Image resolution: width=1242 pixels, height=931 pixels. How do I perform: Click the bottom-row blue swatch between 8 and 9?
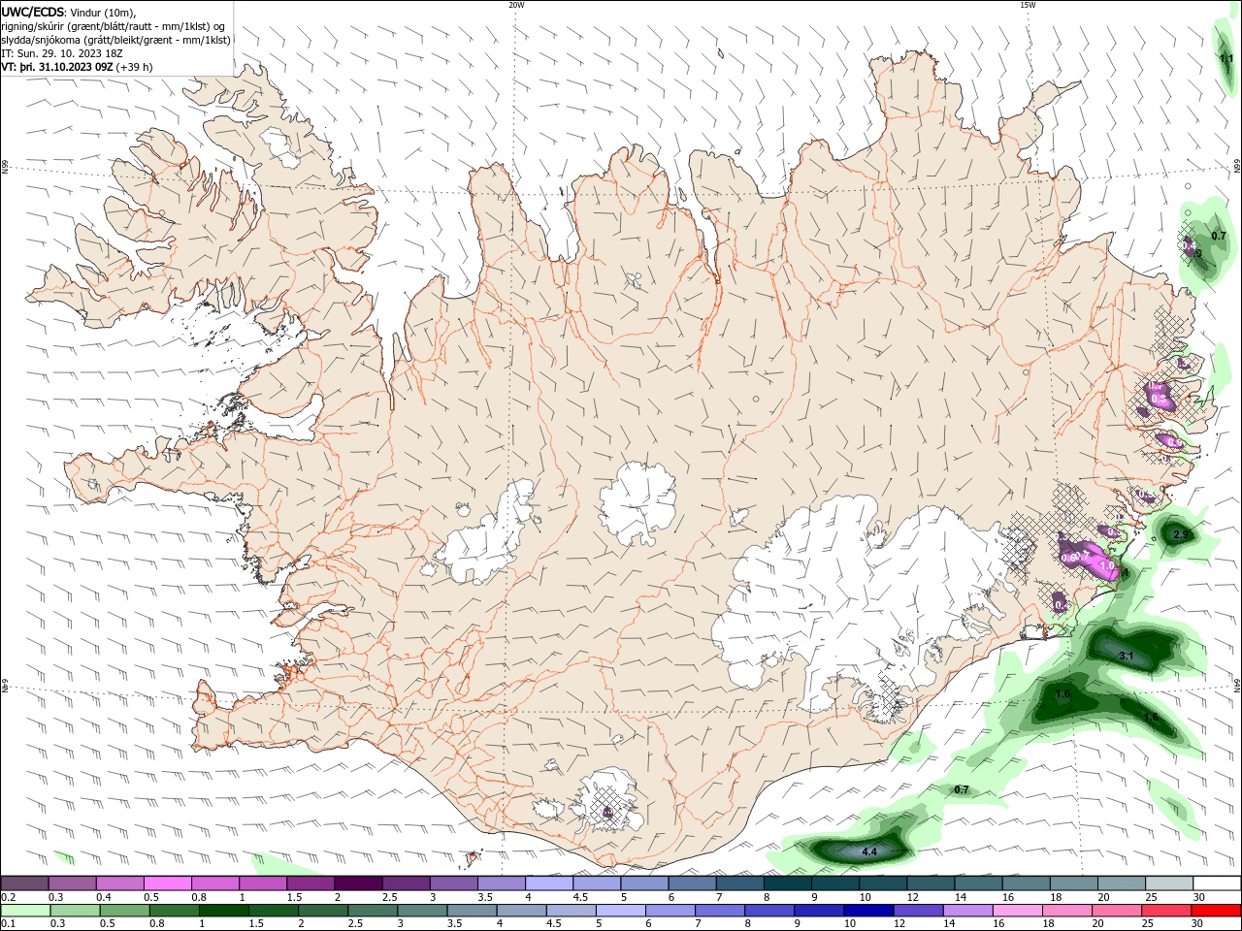click(x=769, y=911)
